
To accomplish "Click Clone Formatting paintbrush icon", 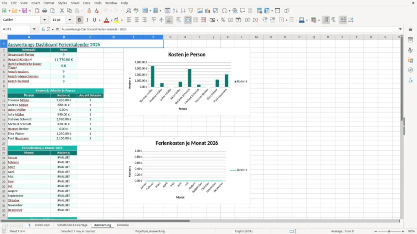I will (x=89, y=11).
